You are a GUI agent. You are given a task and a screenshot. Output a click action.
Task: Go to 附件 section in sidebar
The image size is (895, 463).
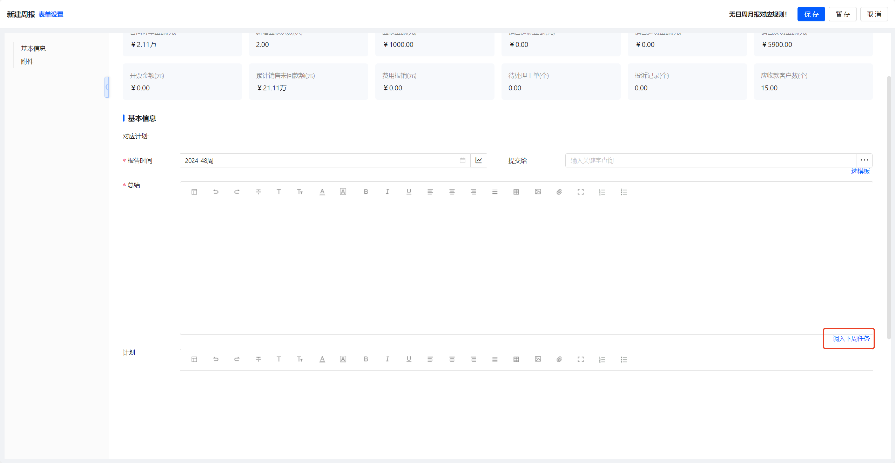(x=27, y=62)
